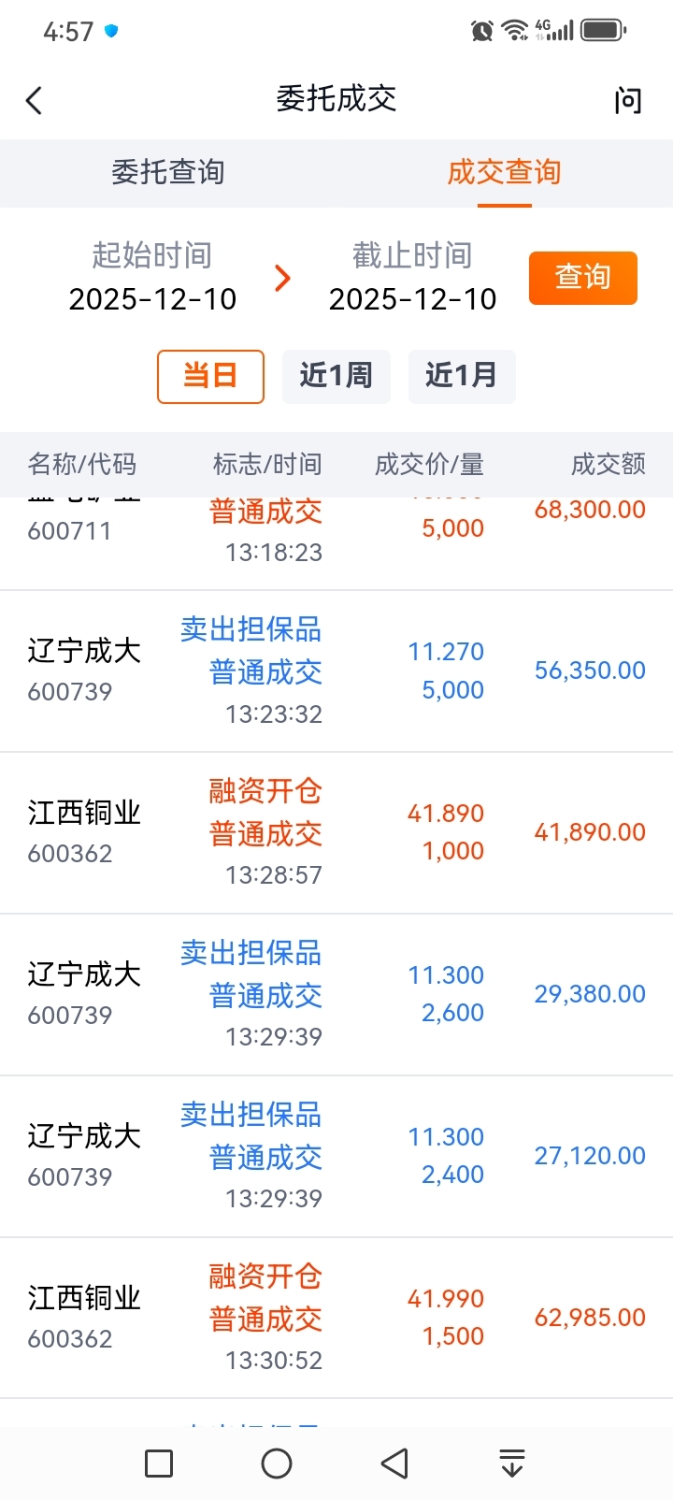Select the 近1月 date range option

(x=461, y=376)
